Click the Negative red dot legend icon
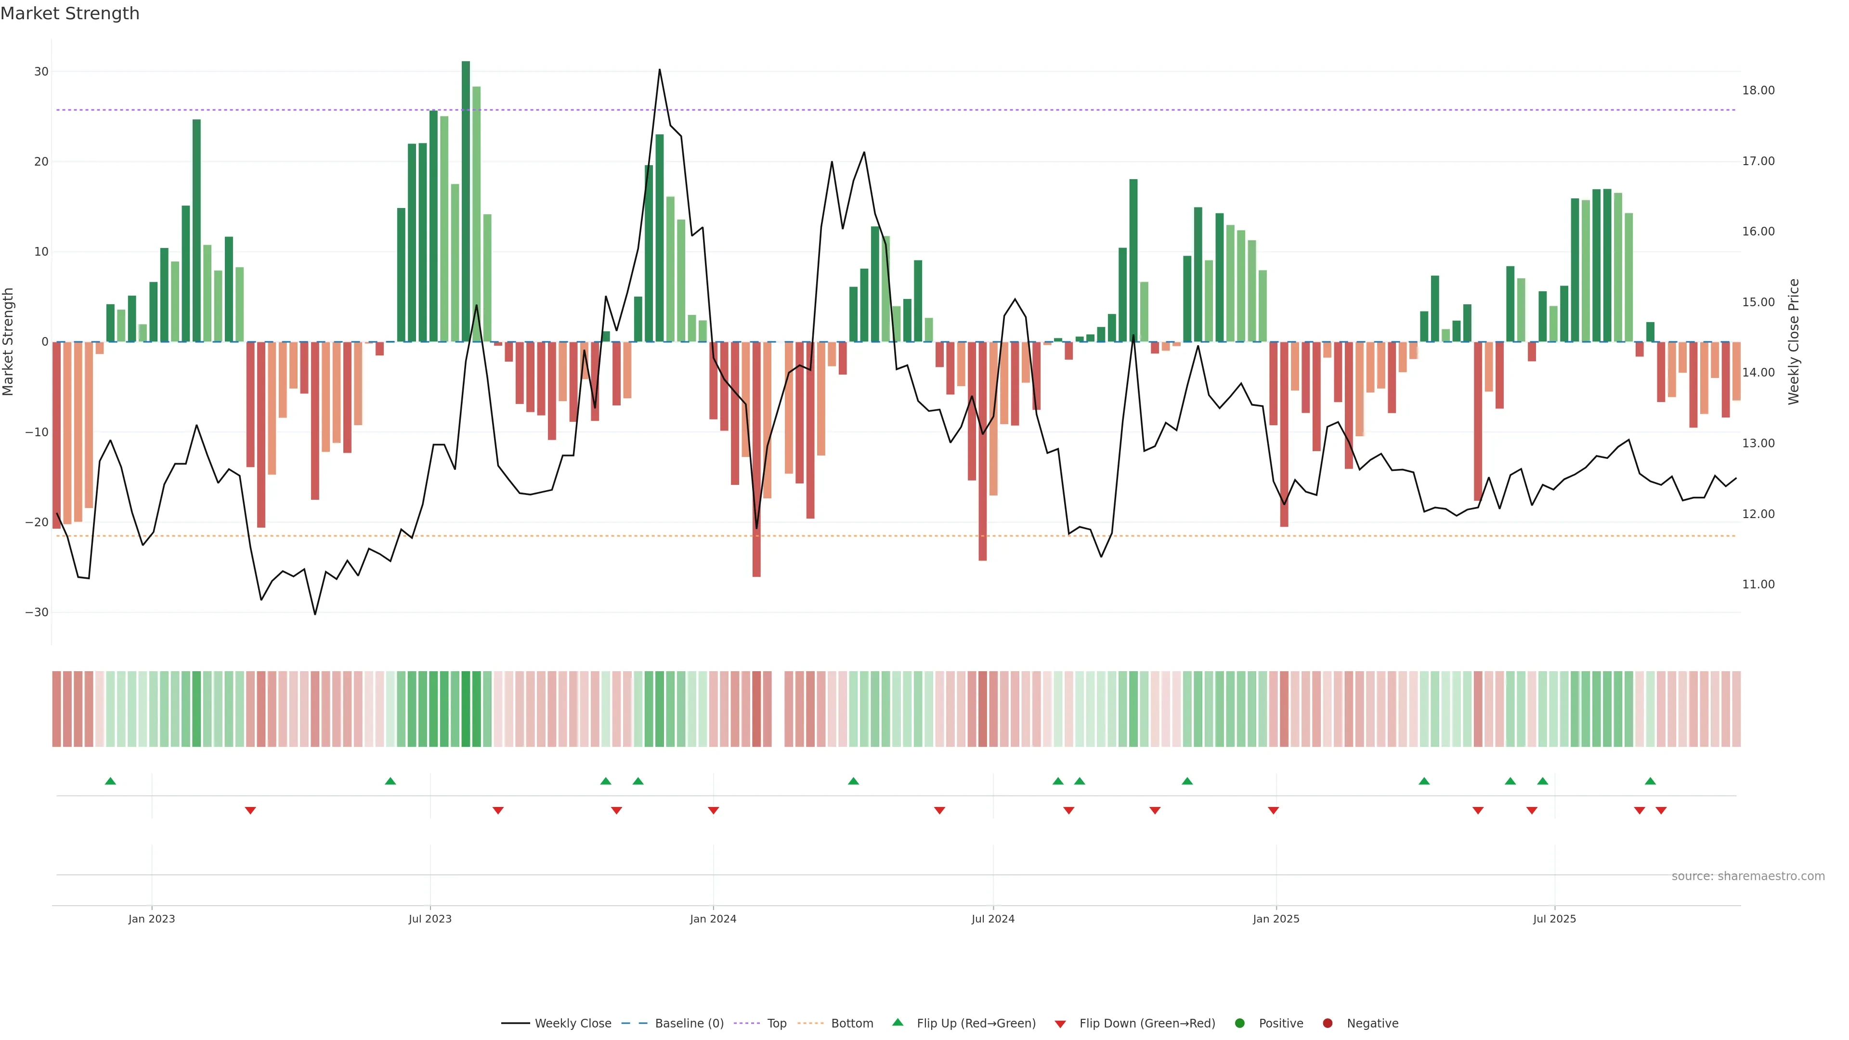Screen dimensions: 1849x1040 pyautogui.click(x=1327, y=1024)
